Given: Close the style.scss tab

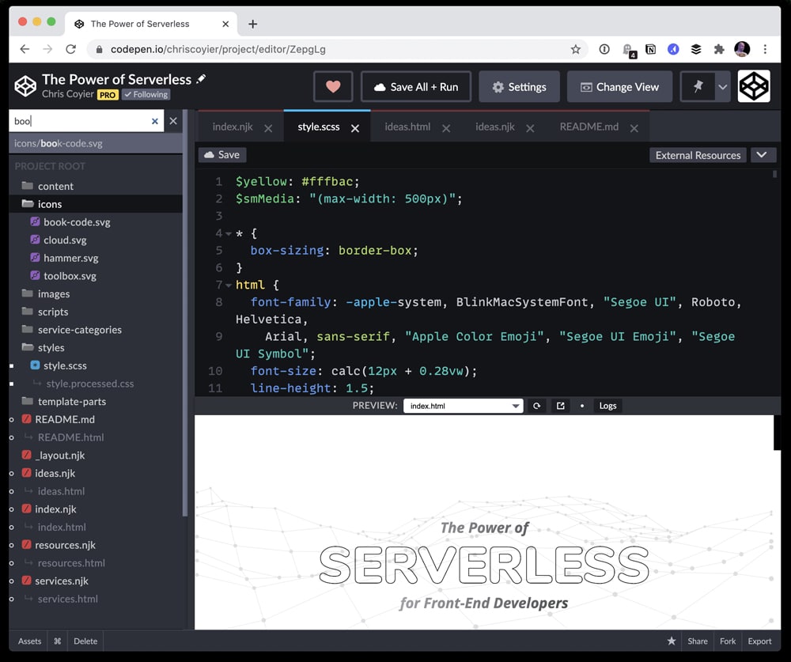Looking at the screenshot, I should [x=355, y=128].
